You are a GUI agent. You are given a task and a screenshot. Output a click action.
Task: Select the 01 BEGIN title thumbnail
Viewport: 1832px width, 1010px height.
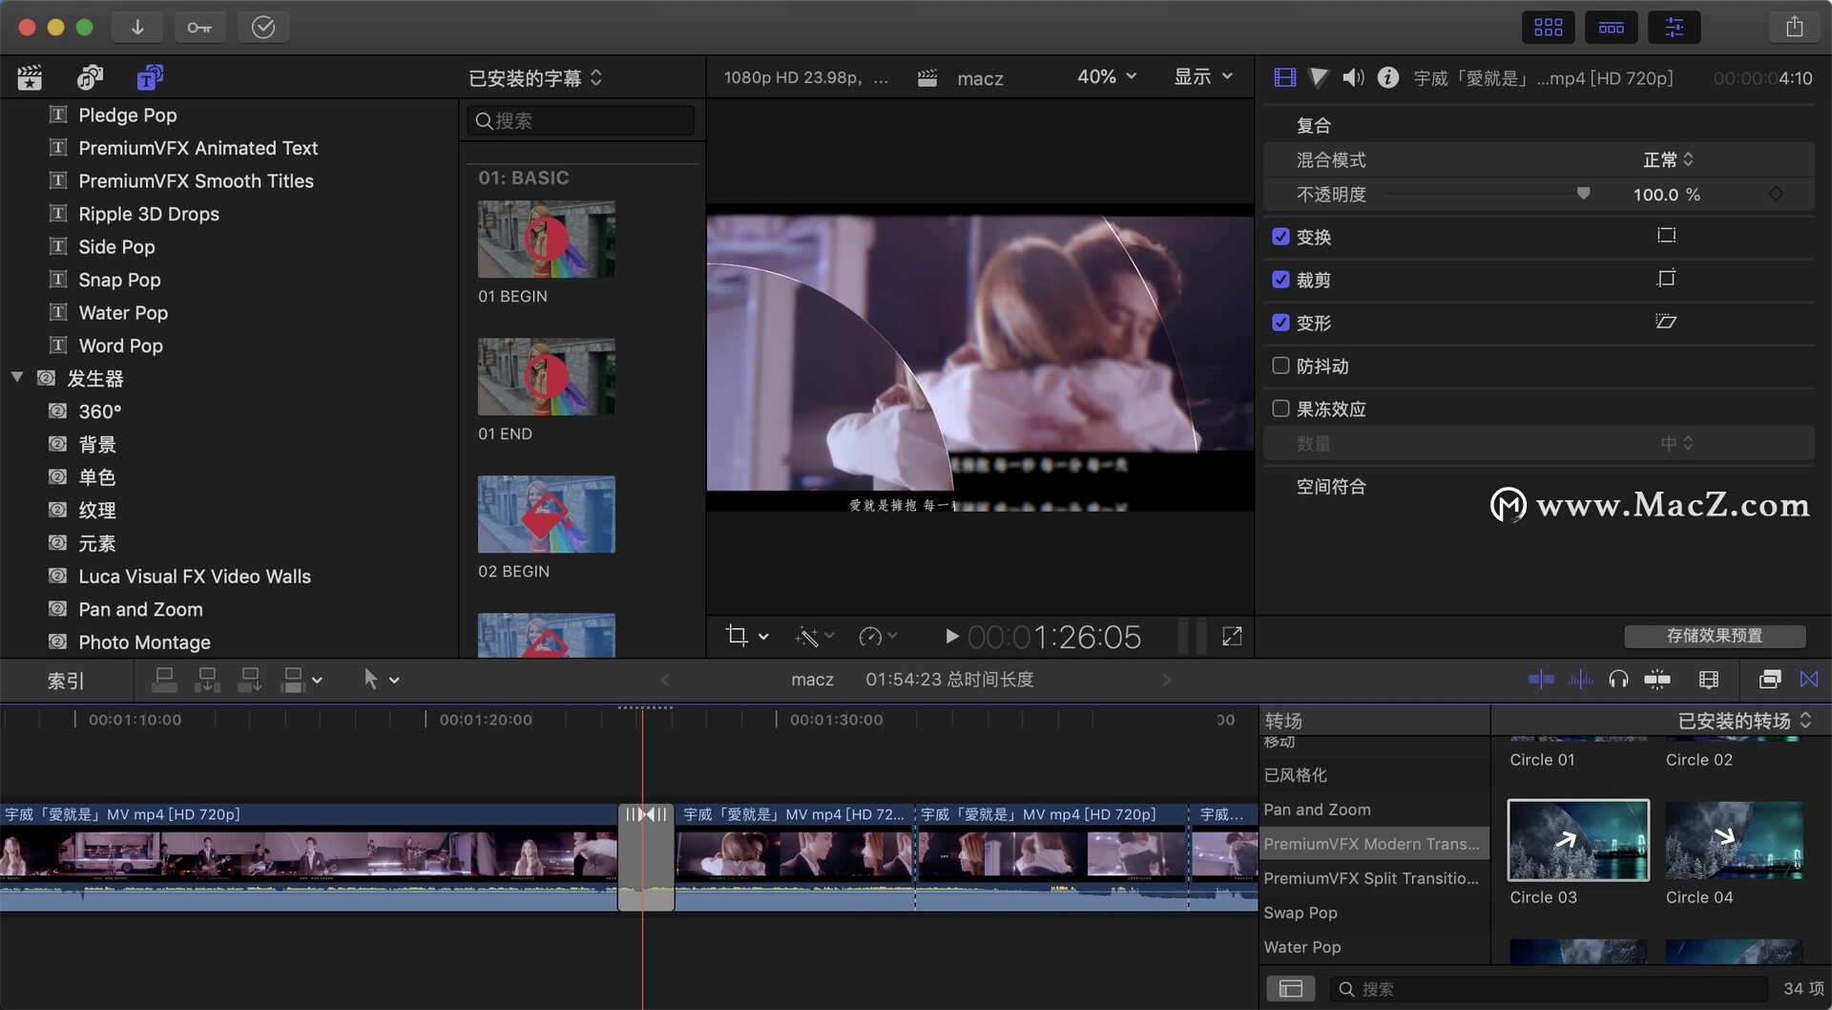pos(547,240)
